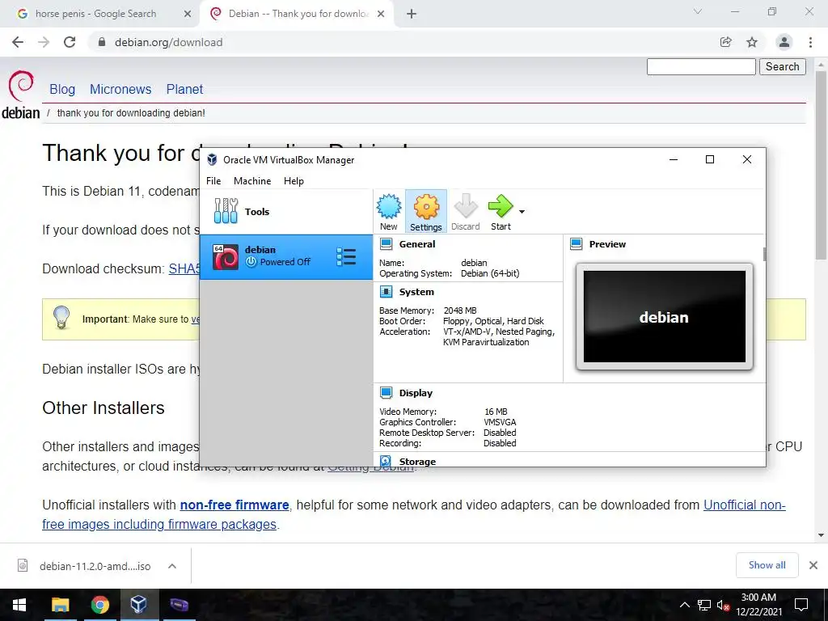Click Show all downloads
Image resolution: width=828 pixels, height=621 pixels.
tap(767, 565)
